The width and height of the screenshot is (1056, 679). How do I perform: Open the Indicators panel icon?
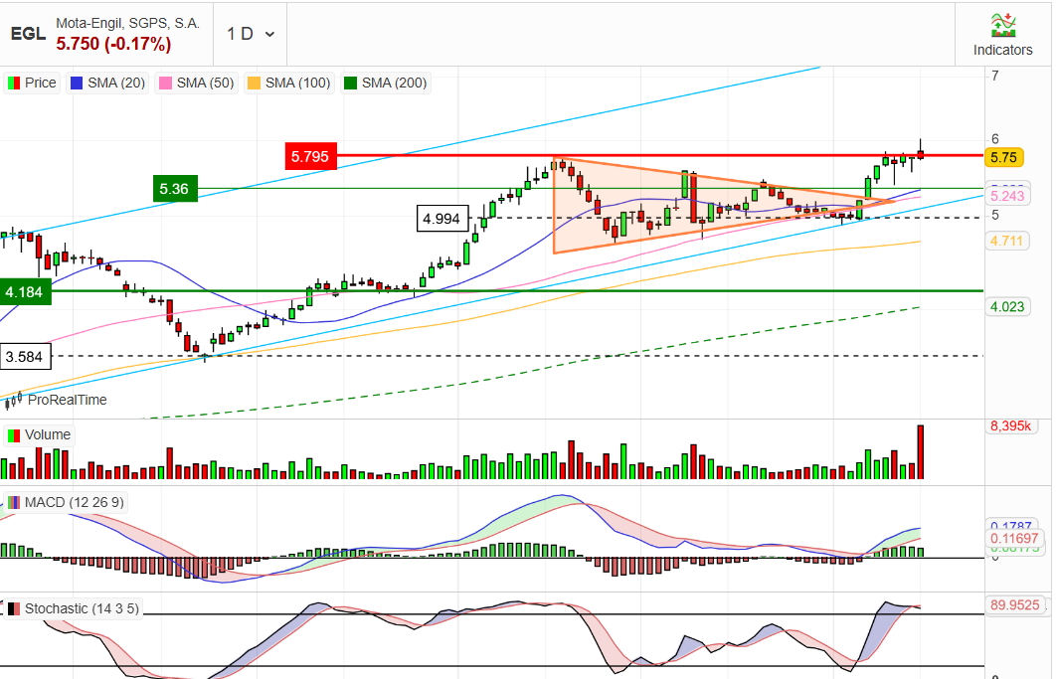1002,25
